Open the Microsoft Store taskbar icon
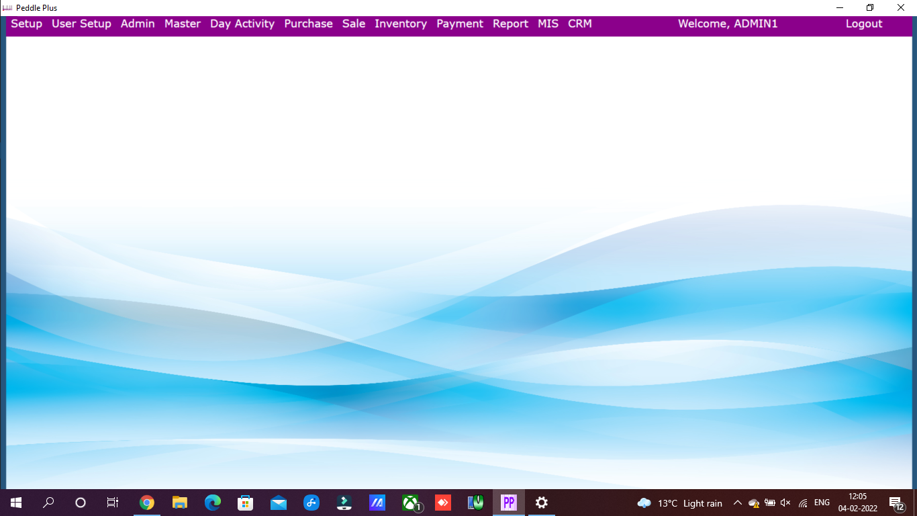 pos(245,503)
